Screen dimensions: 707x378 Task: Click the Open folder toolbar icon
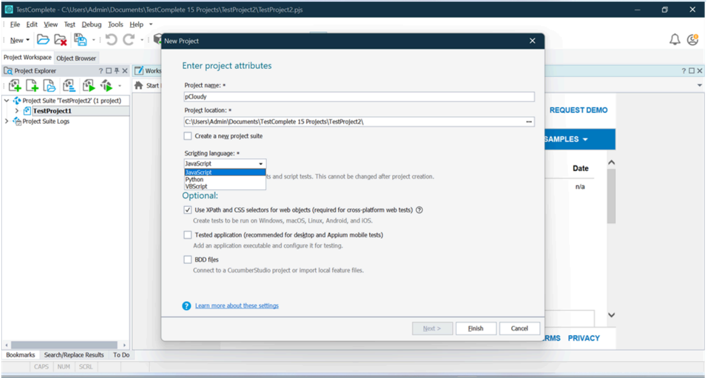click(x=43, y=40)
